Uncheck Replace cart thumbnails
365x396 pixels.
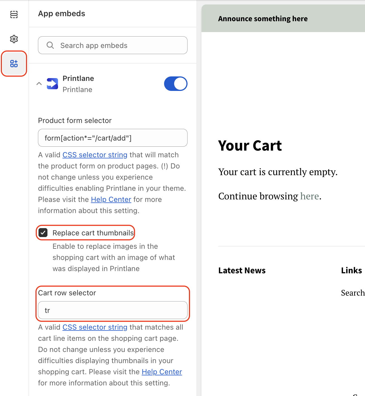coord(43,233)
